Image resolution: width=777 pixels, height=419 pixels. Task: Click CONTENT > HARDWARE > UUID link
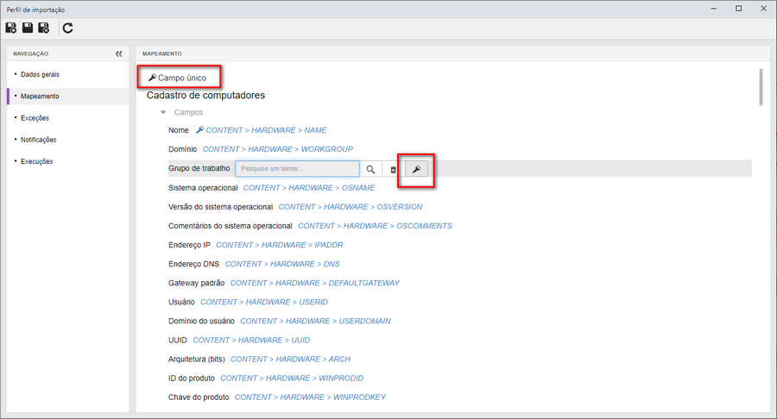pos(251,340)
